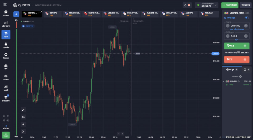Click the green Deposit button

point(230,5)
